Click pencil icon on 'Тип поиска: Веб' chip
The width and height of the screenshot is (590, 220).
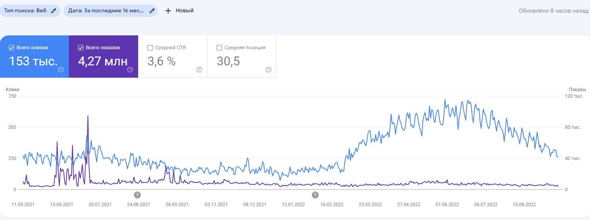53,11
